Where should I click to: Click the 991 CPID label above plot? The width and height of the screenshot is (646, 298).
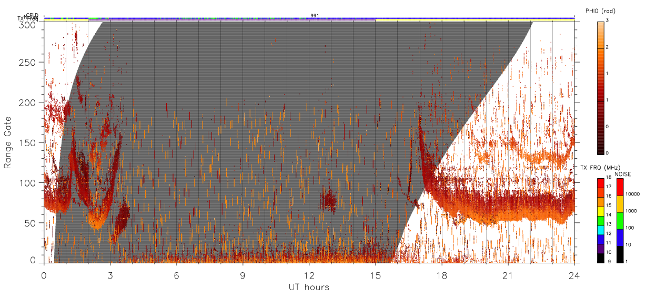[x=315, y=16]
